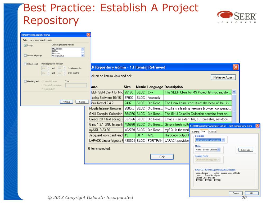Select Search Names radio button
Viewport: 271px width, 203px height.
click(43, 81)
